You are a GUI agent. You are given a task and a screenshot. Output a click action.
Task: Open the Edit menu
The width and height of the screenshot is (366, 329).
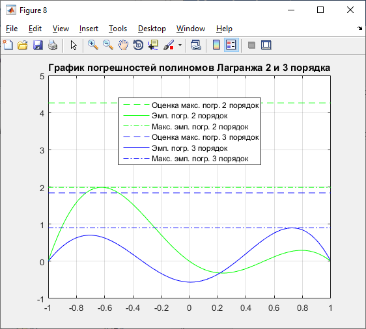(x=35, y=29)
